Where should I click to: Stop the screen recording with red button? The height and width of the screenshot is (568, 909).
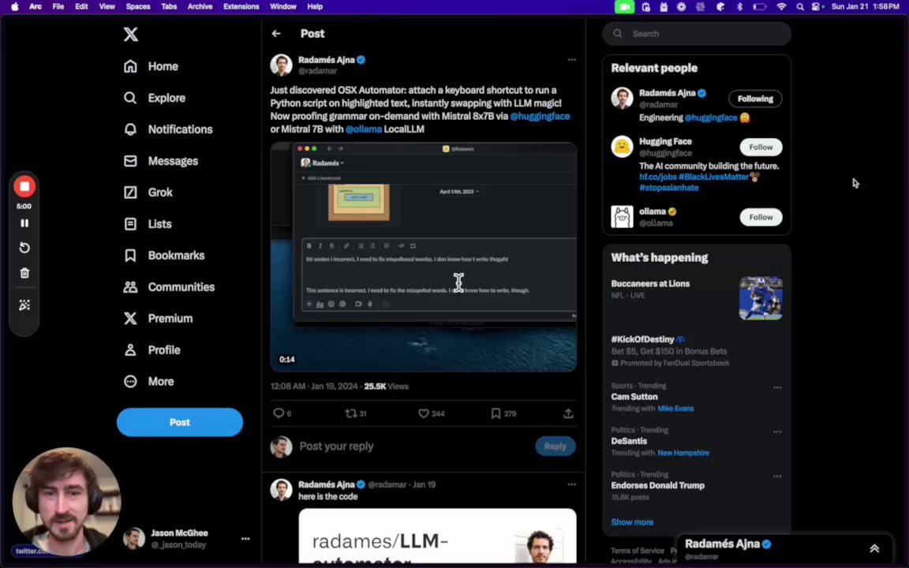24,187
